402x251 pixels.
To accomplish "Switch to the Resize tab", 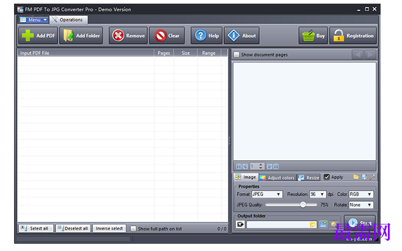I will tap(309, 178).
